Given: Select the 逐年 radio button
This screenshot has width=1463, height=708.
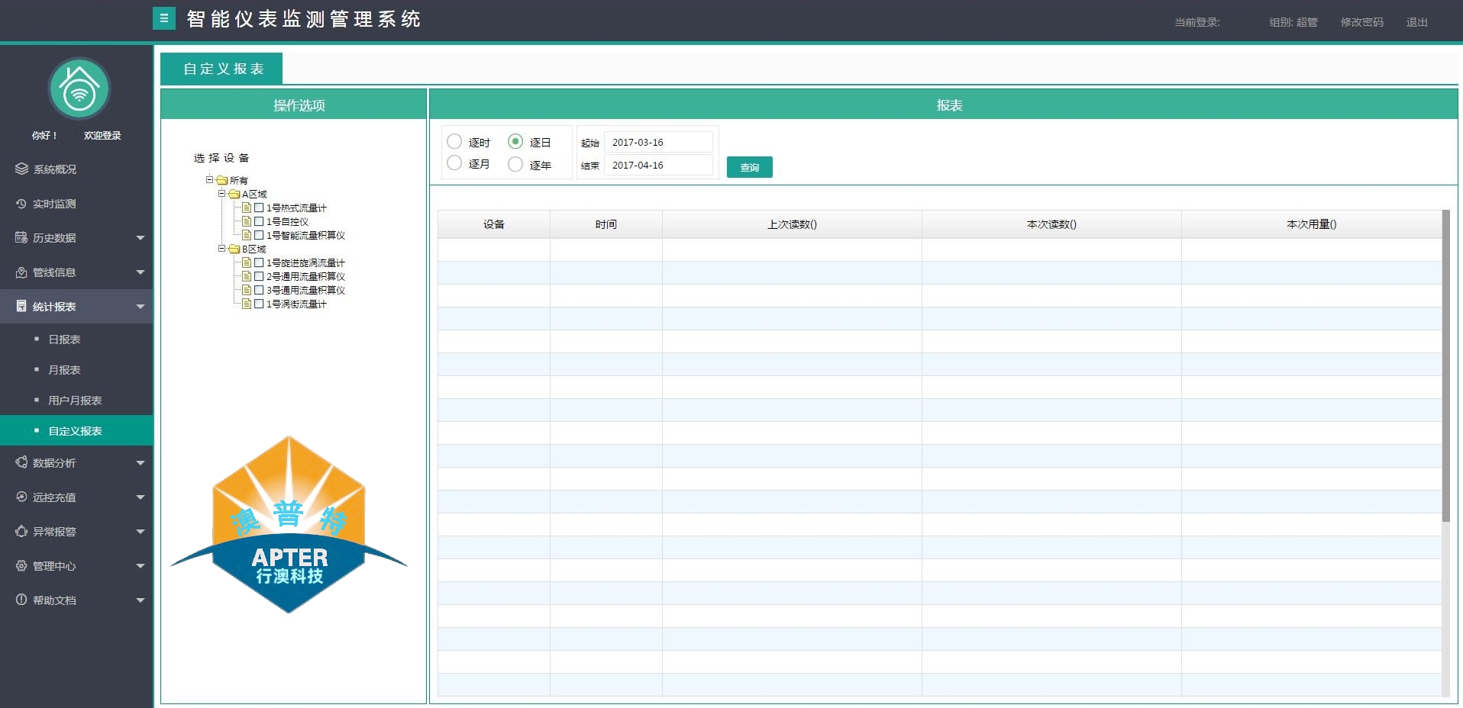Looking at the screenshot, I should coord(515,164).
